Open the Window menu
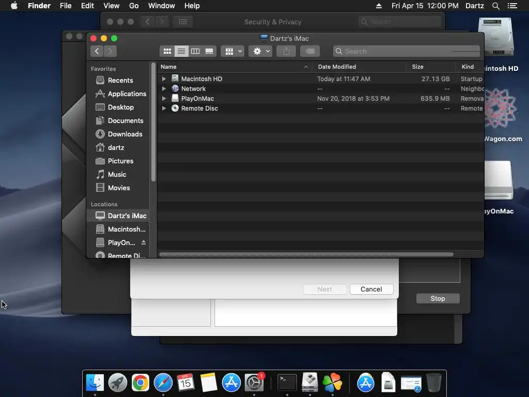The image size is (529, 397). tap(162, 6)
